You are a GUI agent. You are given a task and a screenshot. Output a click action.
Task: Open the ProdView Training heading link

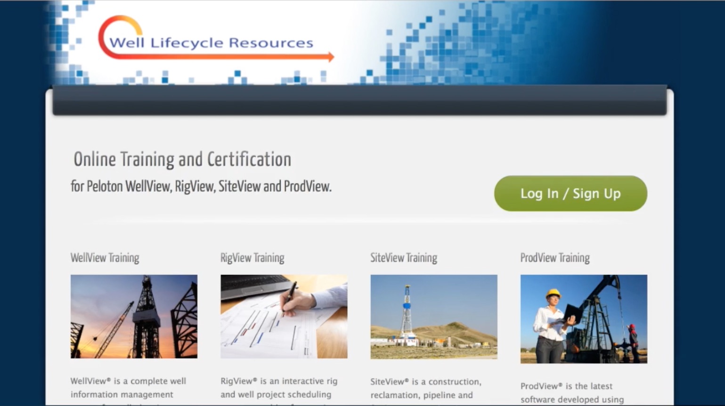554,258
